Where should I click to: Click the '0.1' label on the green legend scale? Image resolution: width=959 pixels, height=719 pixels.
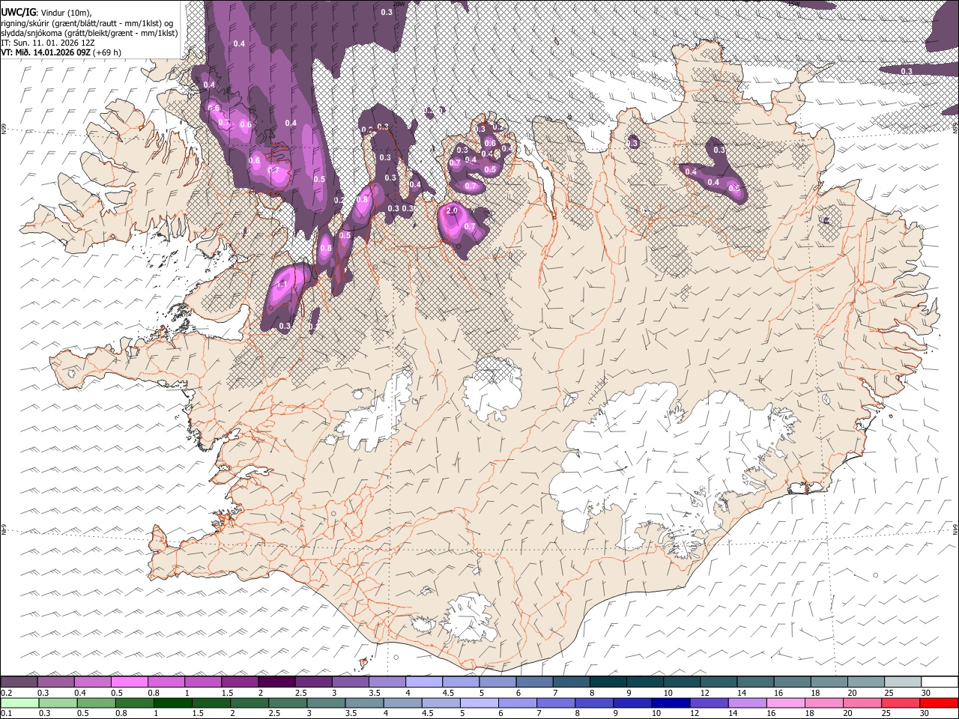[5, 713]
